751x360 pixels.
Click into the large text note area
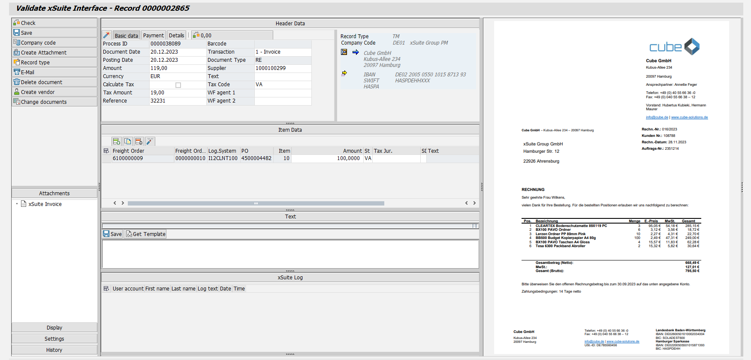pos(290,254)
